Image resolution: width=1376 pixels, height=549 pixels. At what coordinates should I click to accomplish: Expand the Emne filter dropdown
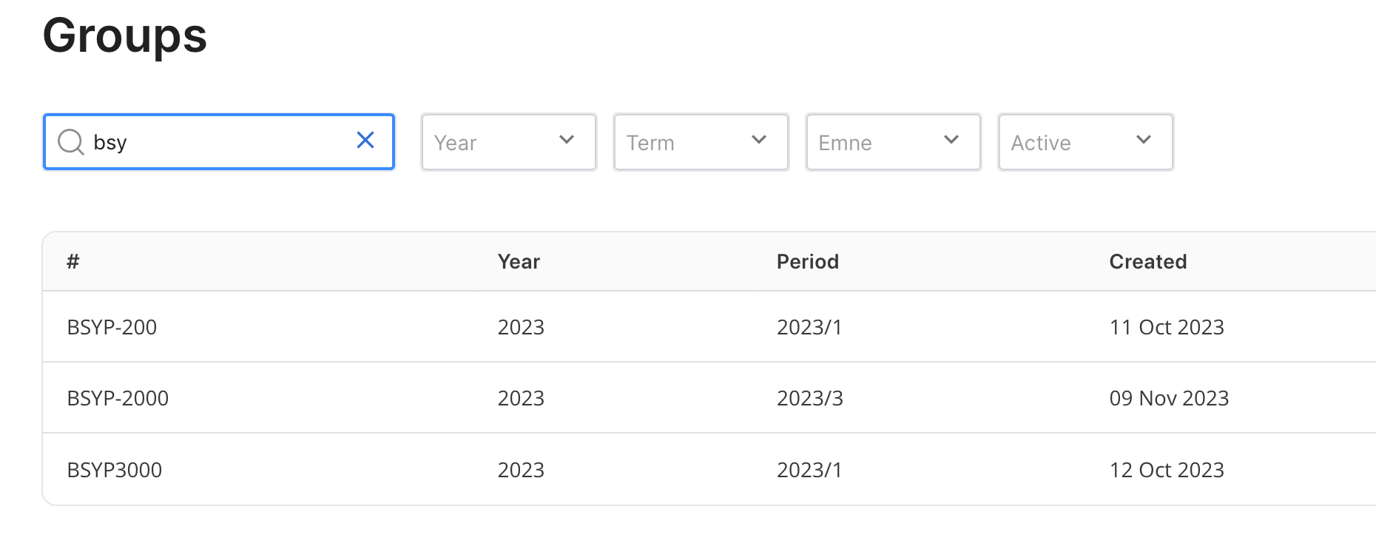(x=880, y=142)
